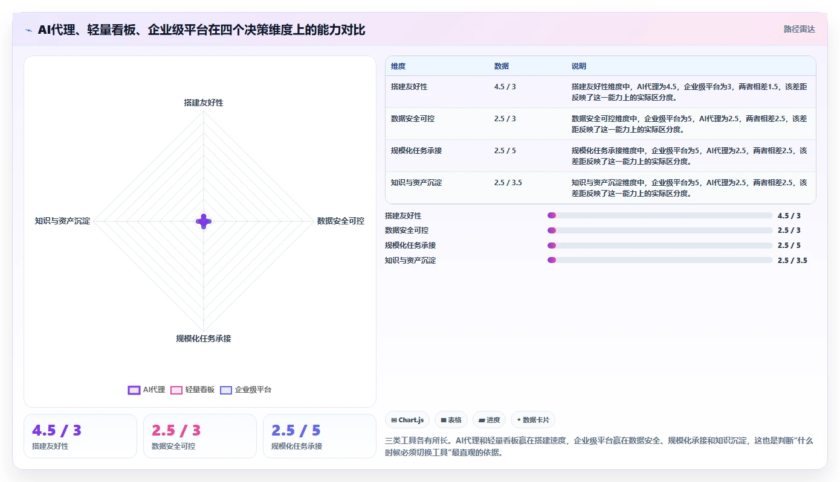This screenshot has width=840, height=482.
Task: Click the summary paragraph starting 三类工具各有所长
Action: pyautogui.click(x=599, y=446)
